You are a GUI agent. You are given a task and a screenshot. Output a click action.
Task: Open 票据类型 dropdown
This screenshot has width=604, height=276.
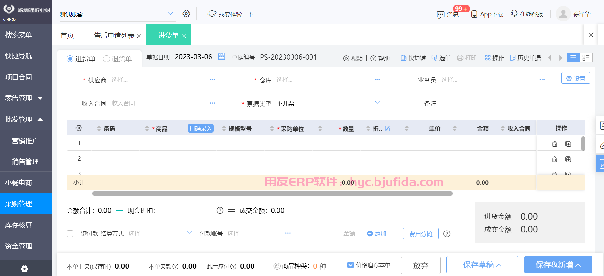tap(377, 102)
